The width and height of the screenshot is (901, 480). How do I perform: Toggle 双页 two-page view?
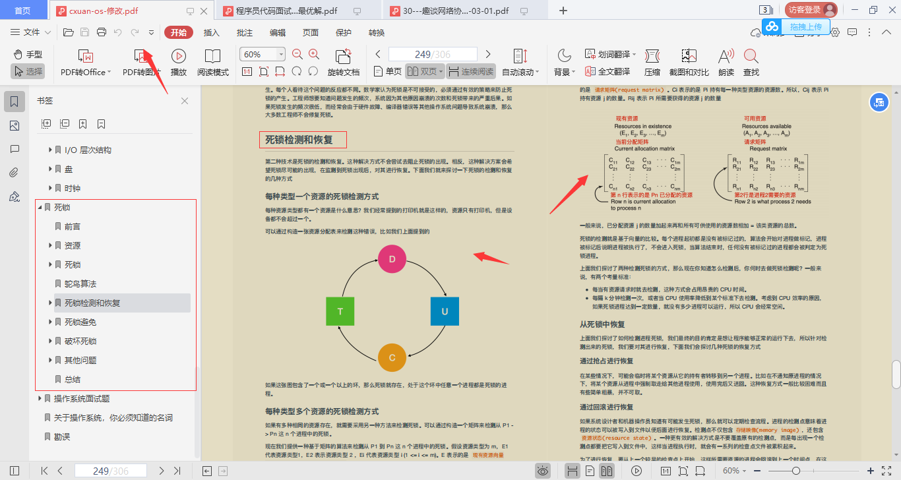point(424,71)
